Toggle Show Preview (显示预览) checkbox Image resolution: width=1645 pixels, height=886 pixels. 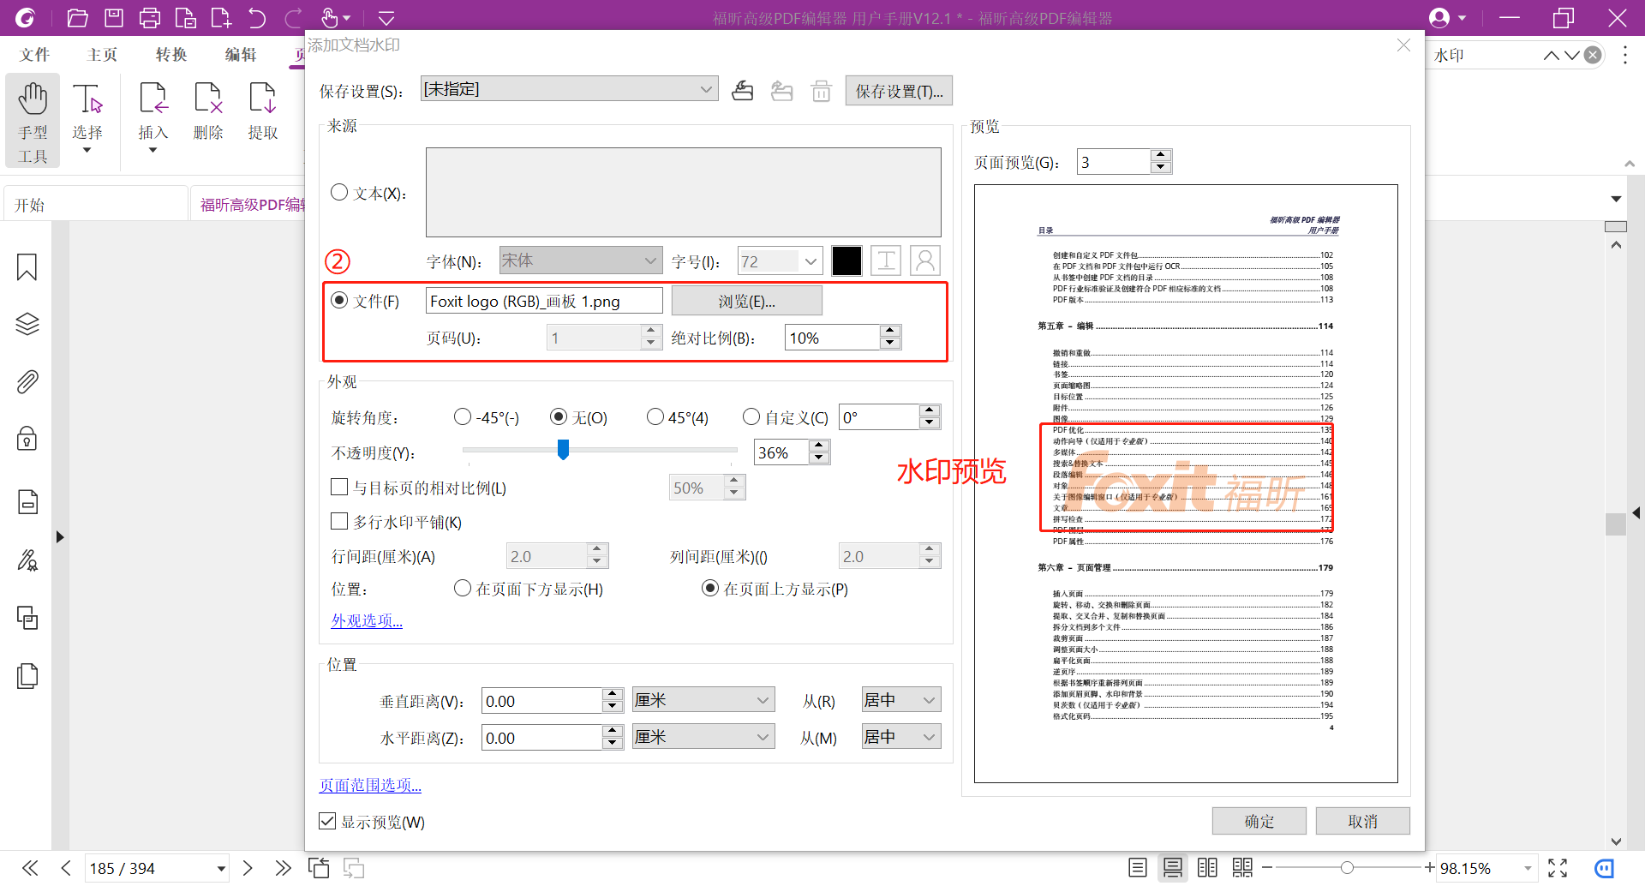[x=327, y=822]
